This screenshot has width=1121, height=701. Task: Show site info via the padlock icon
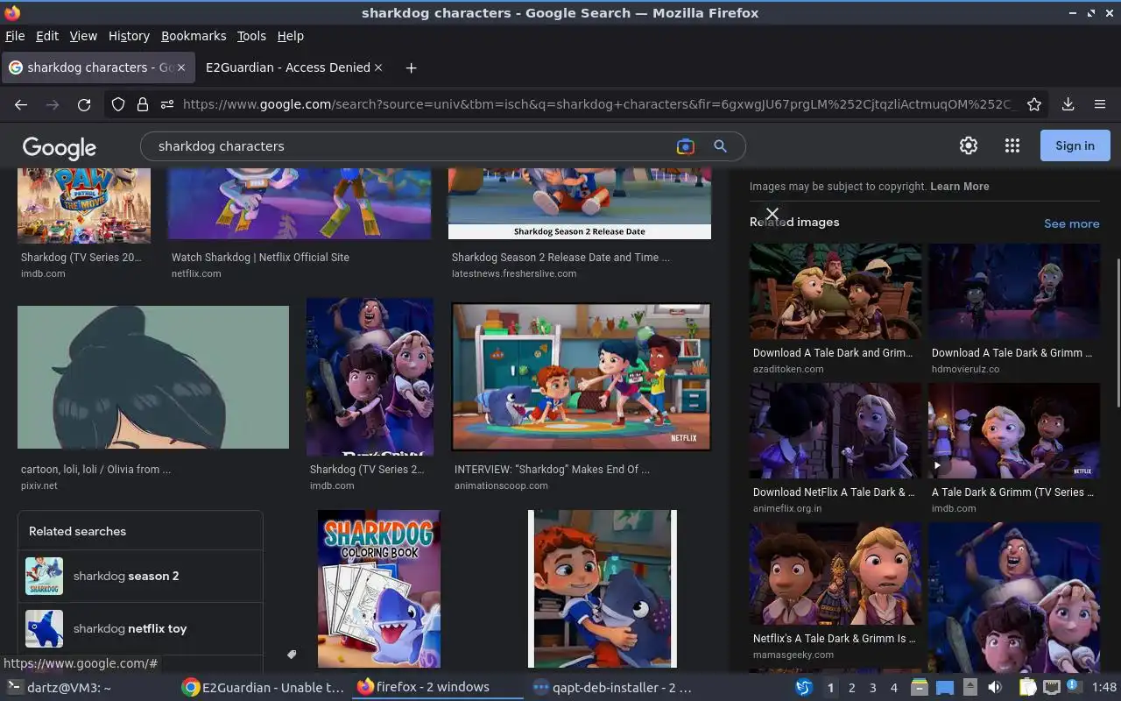(x=143, y=104)
